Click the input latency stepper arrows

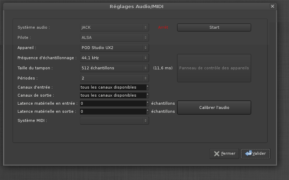[147, 103]
